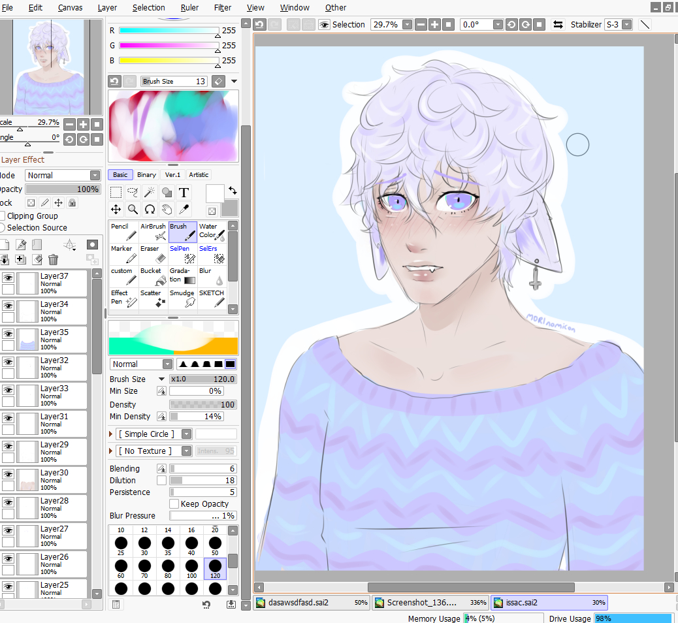Image resolution: width=678 pixels, height=623 pixels.
Task: Switch to the Artistic brush tab
Action: (199, 175)
